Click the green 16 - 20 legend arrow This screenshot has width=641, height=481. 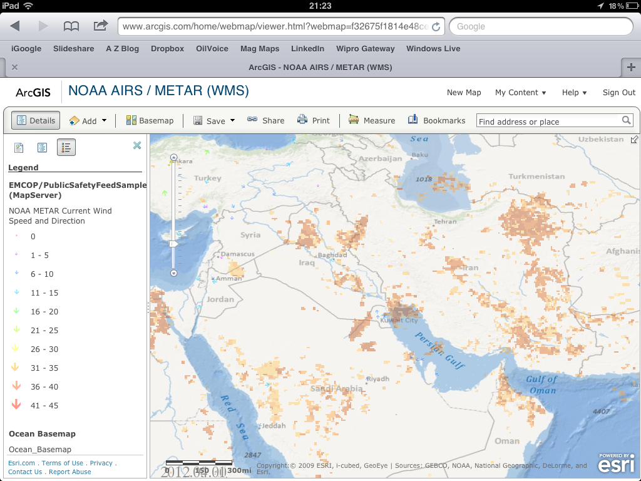click(x=16, y=311)
